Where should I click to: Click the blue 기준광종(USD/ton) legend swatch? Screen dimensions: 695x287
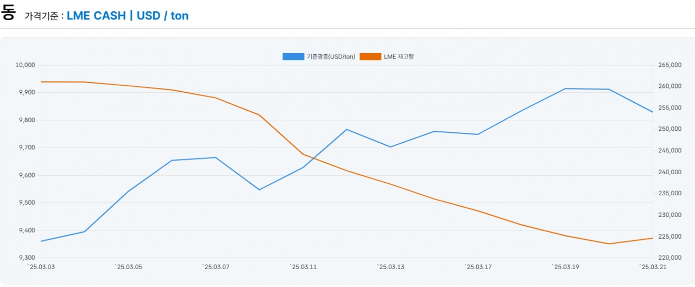point(293,56)
